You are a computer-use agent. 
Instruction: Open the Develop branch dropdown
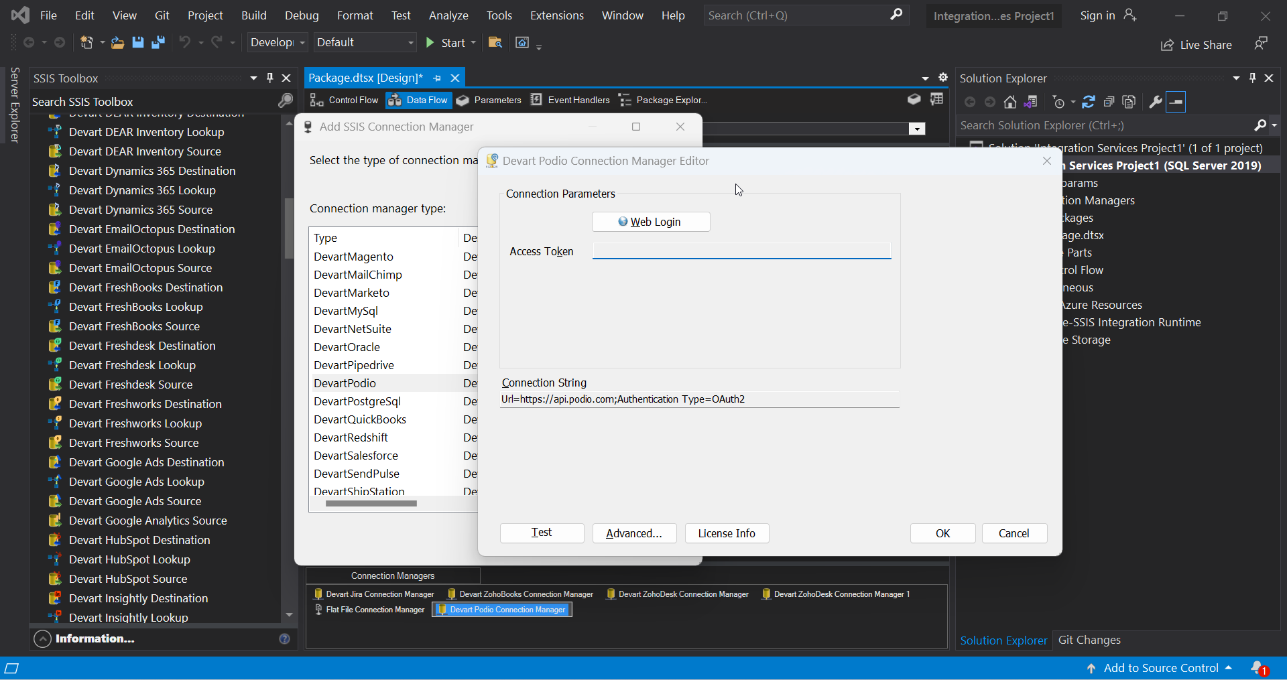click(x=302, y=42)
